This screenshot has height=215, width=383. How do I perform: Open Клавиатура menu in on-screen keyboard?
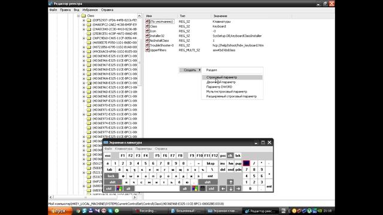point(124,149)
